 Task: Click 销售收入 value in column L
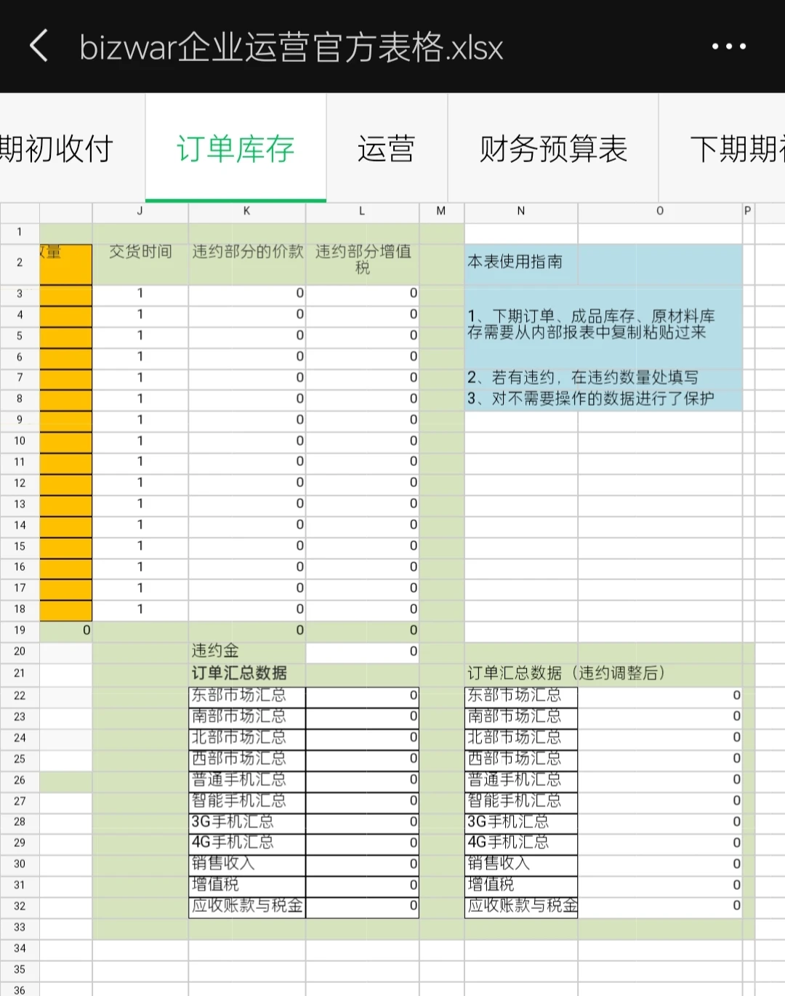click(363, 864)
